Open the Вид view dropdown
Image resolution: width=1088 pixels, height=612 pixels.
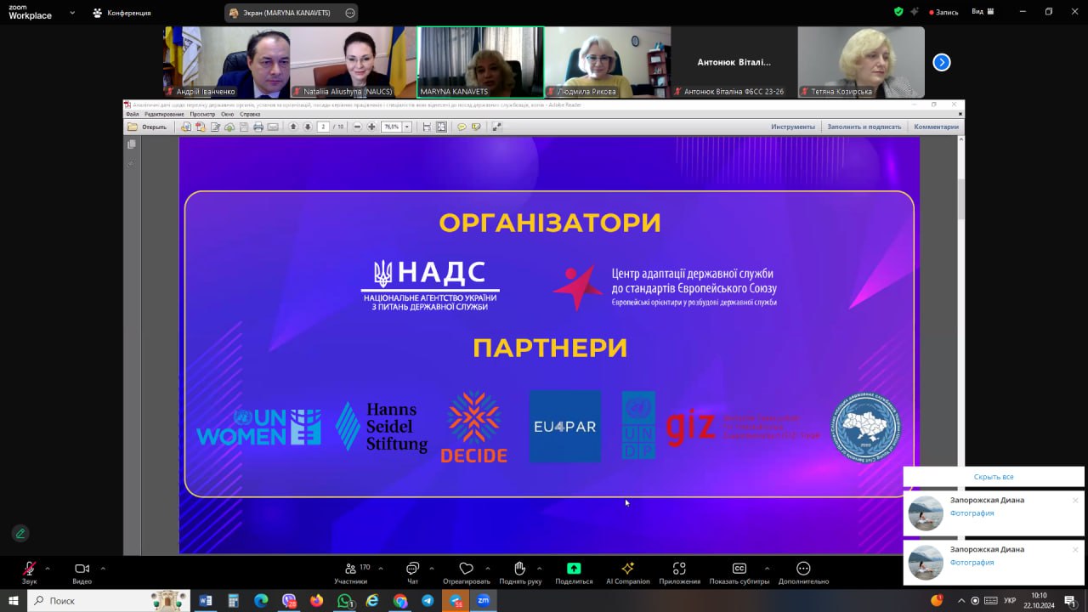[983, 12]
